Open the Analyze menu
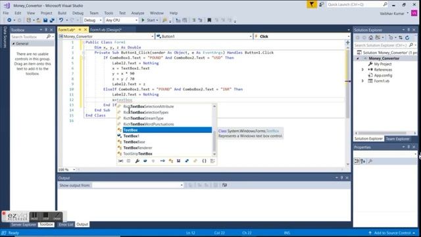421x237 pixels. [x=137, y=13]
